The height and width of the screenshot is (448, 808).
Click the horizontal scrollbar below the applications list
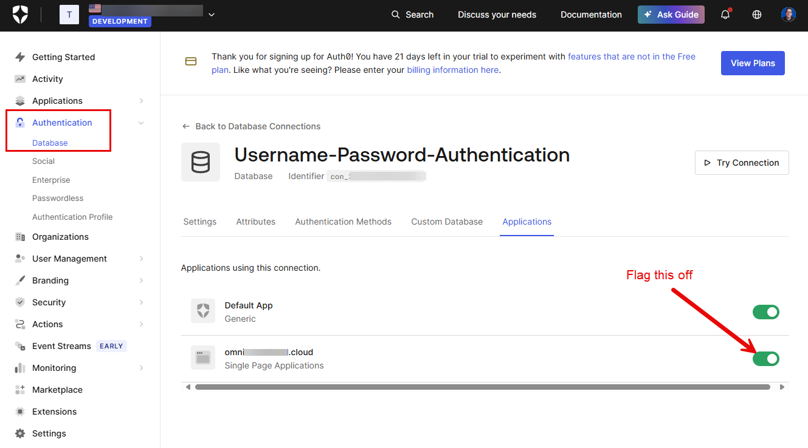pos(482,387)
